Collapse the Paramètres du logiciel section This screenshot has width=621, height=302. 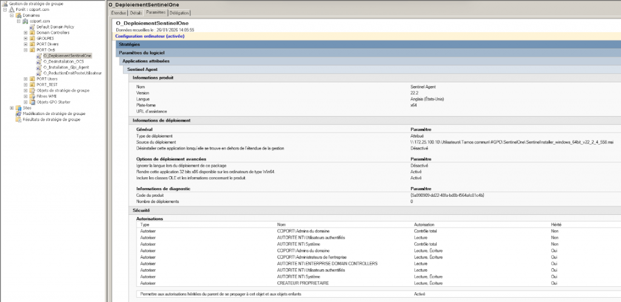pos(368,53)
